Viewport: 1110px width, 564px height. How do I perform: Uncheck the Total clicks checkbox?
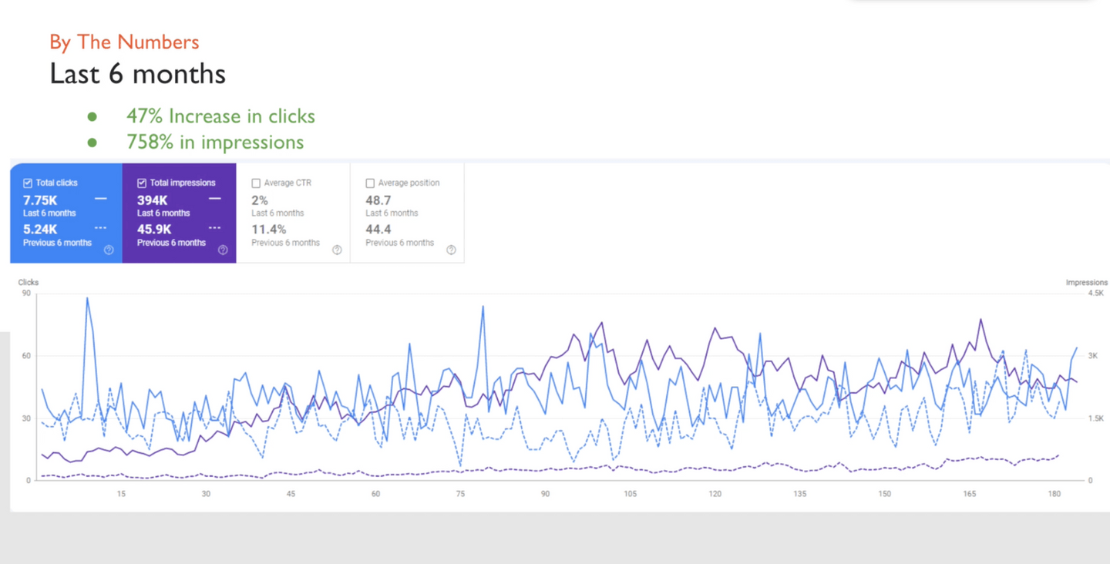(28, 183)
